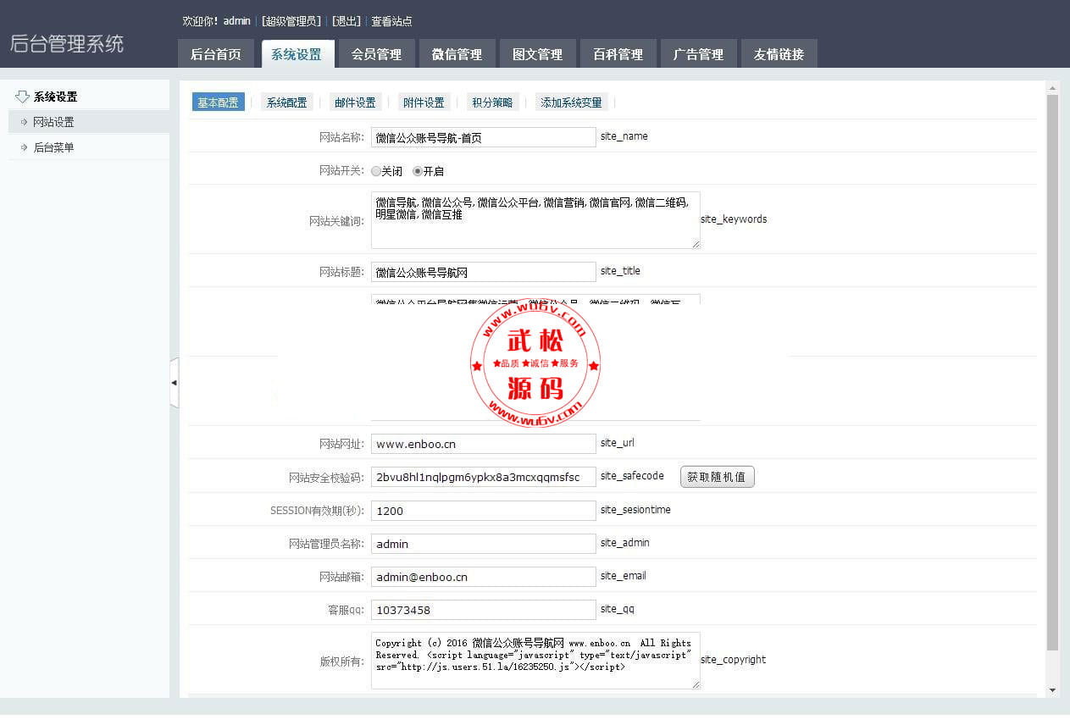
Task: Go to the 积分策略 sub-tab
Action: tap(491, 102)
